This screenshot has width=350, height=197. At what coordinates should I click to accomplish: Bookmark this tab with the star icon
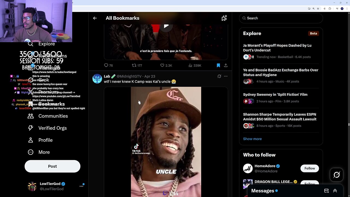(318, 9)
